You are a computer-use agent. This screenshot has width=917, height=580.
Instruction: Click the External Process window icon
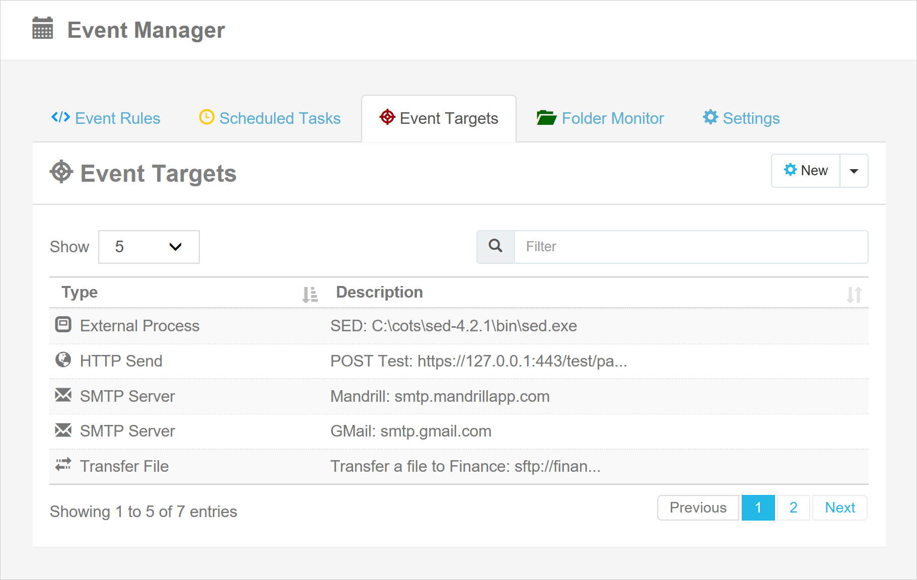click(x=63, y=324)
